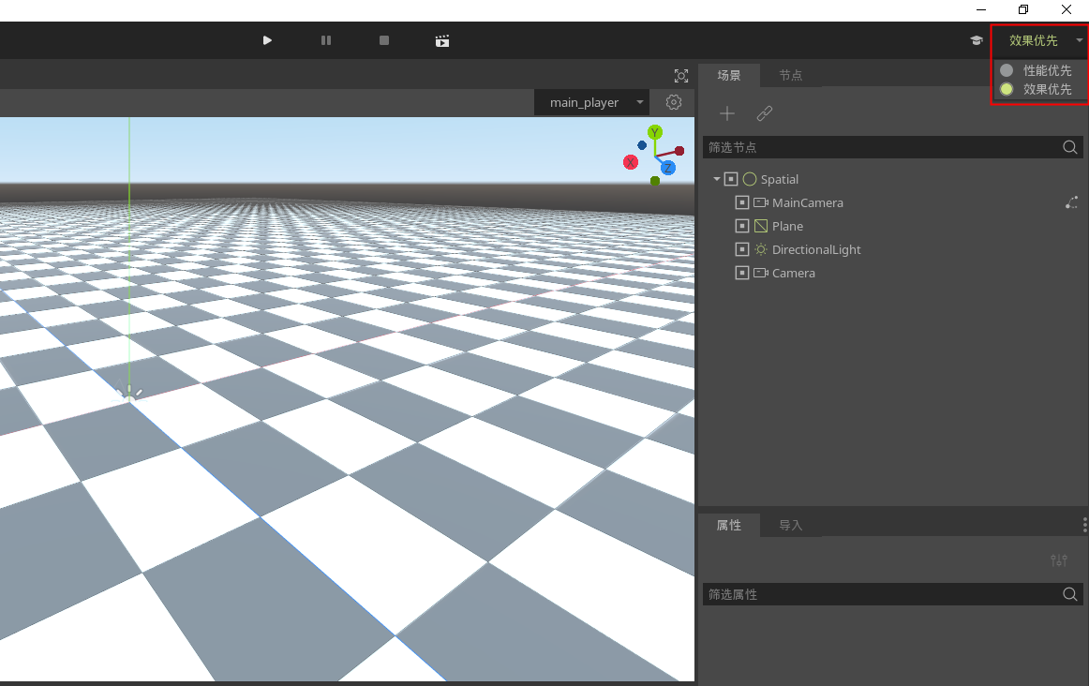Click the link chain icon in scene panel
The image size is (1089, 686).
point(765,113)
